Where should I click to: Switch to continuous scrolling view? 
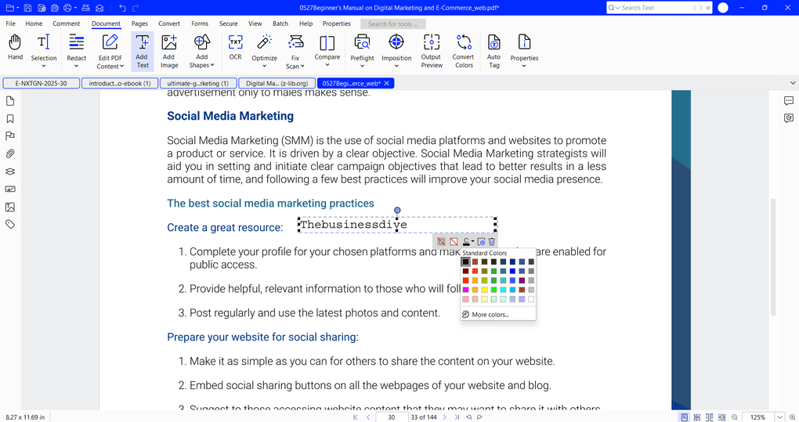[x=697, y=417]
